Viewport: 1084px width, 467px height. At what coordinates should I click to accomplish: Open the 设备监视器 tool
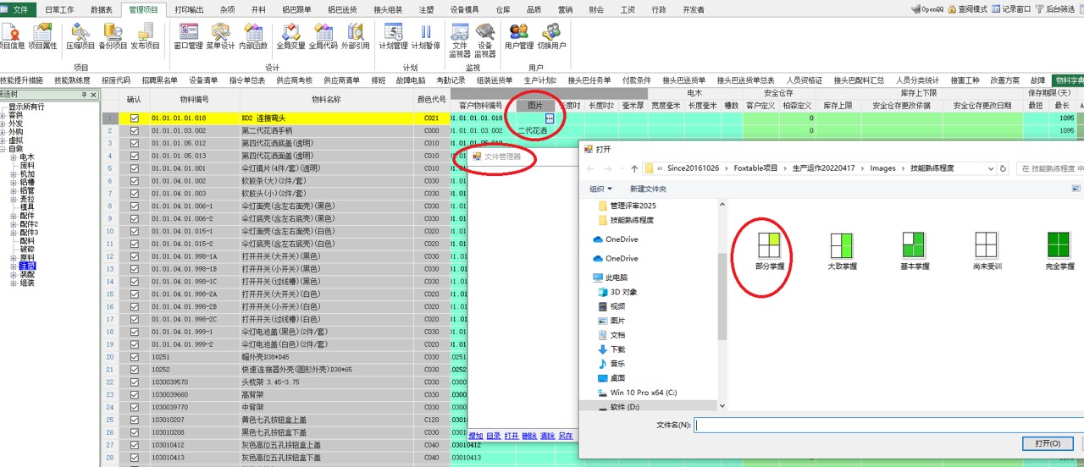pos(484,40)
